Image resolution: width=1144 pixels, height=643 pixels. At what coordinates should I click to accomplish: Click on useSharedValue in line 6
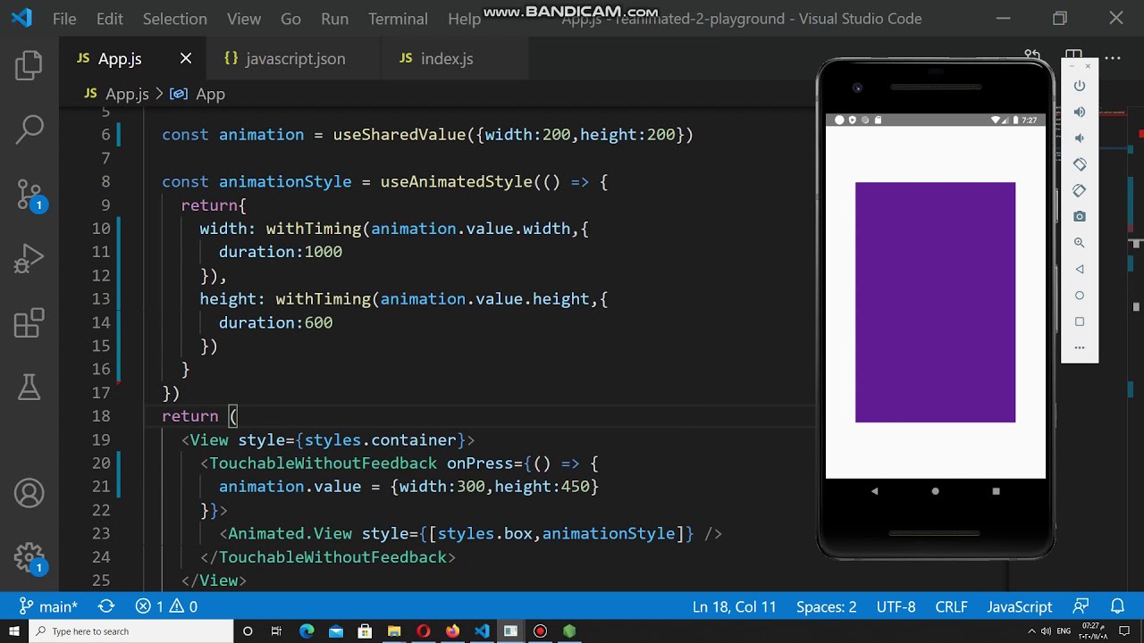click(400, 135)
